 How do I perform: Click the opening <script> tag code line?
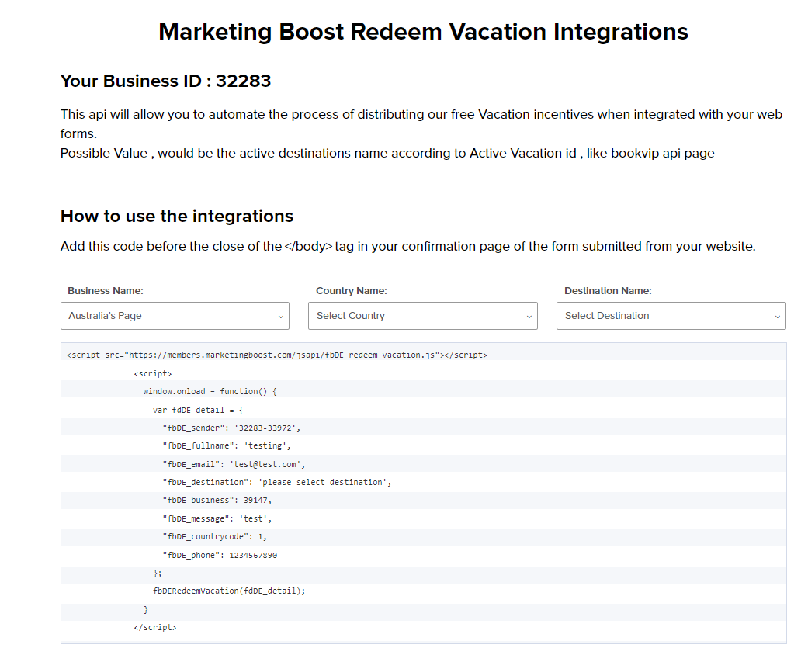(x=153, y=373)
